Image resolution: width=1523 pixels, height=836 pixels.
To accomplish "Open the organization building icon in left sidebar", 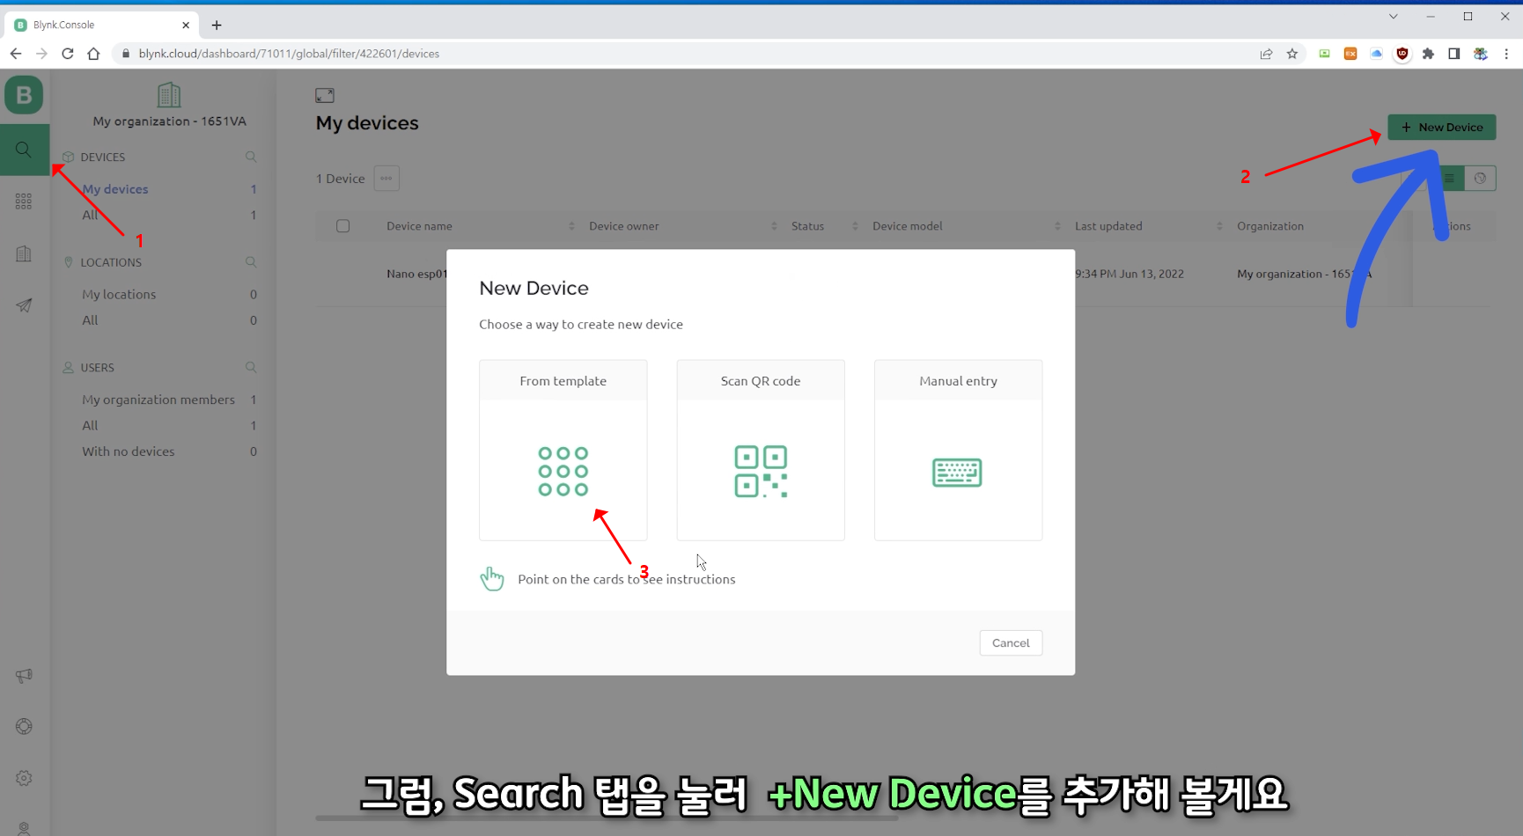I will click(x=24, y=253).
